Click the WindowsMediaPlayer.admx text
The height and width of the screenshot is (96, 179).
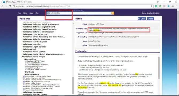click(x=98, y=45)
